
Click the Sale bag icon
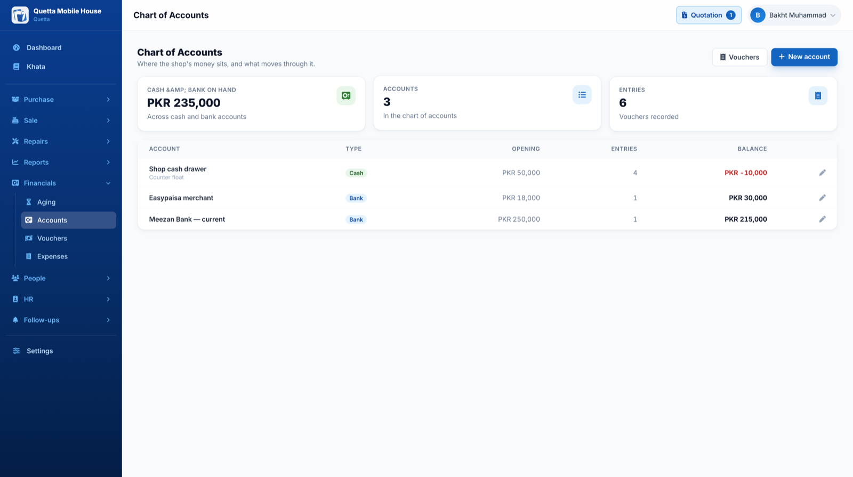click(15, 120)
